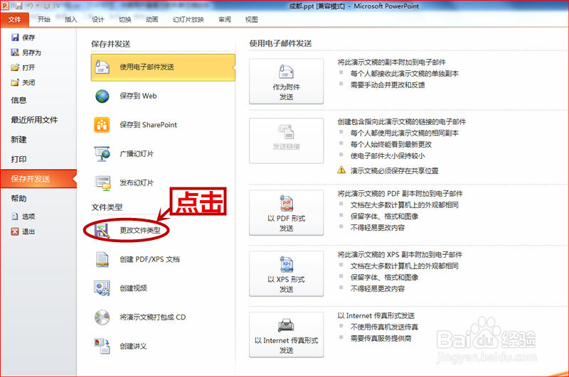Click the 创建视频 label
Screen dimensions: 569x377
(x=133, y=288)
